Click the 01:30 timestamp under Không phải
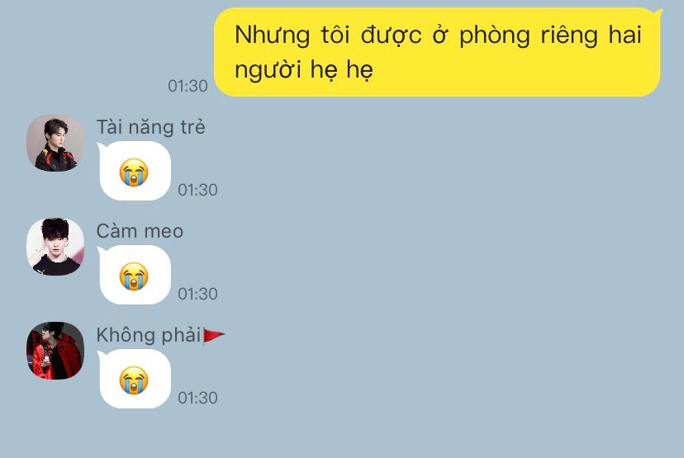This screenshot has height=458, width=684. click(197, 398)
